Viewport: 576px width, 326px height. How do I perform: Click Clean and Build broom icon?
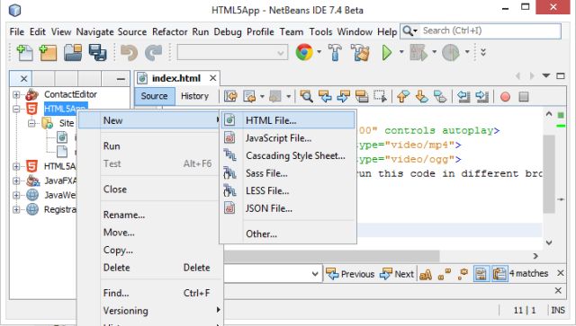coord(360,53)
